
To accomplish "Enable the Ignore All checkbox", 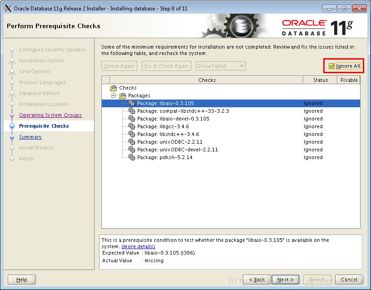I will pyautogui.click(x=331, y=66).
